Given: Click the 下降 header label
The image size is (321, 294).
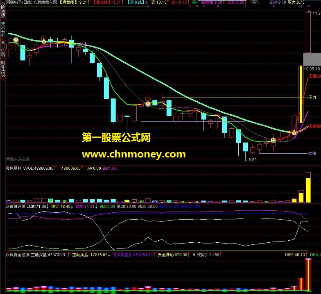Looking at the screenshot, I should point(254,2).
